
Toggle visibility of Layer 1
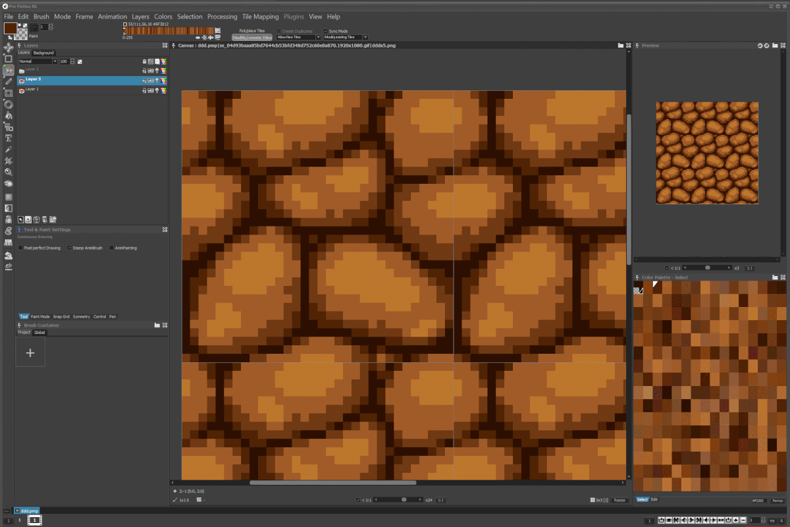(21, 90)
